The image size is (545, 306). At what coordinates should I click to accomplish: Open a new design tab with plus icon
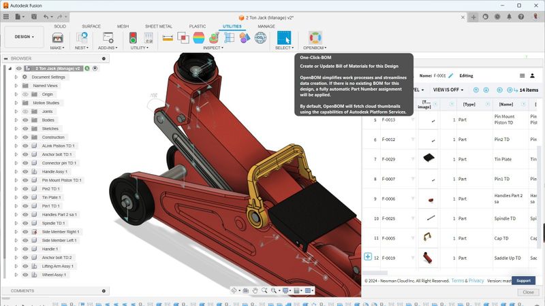pos(473,17)
